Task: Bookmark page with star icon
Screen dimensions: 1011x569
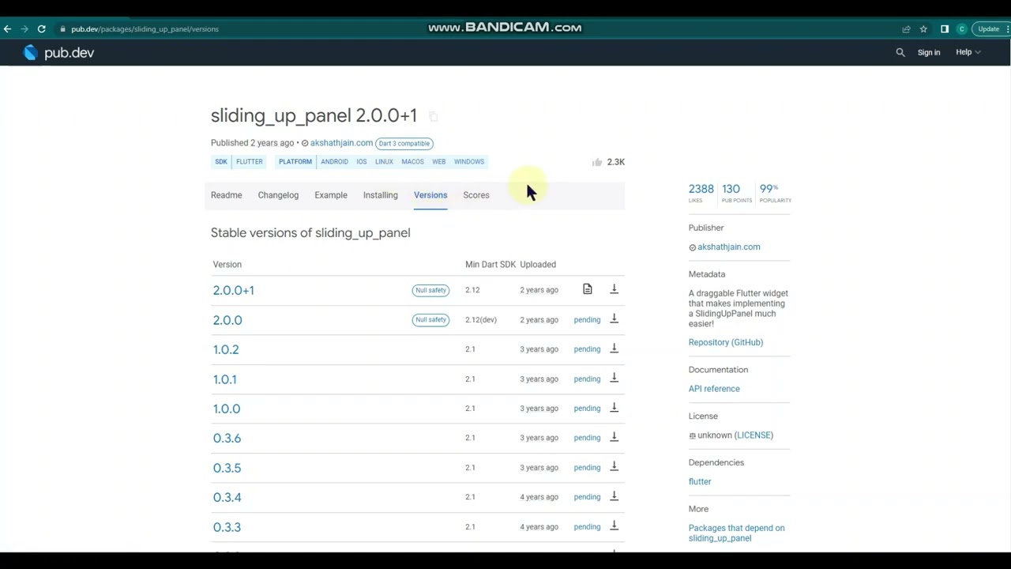Action: coord(923,29)
